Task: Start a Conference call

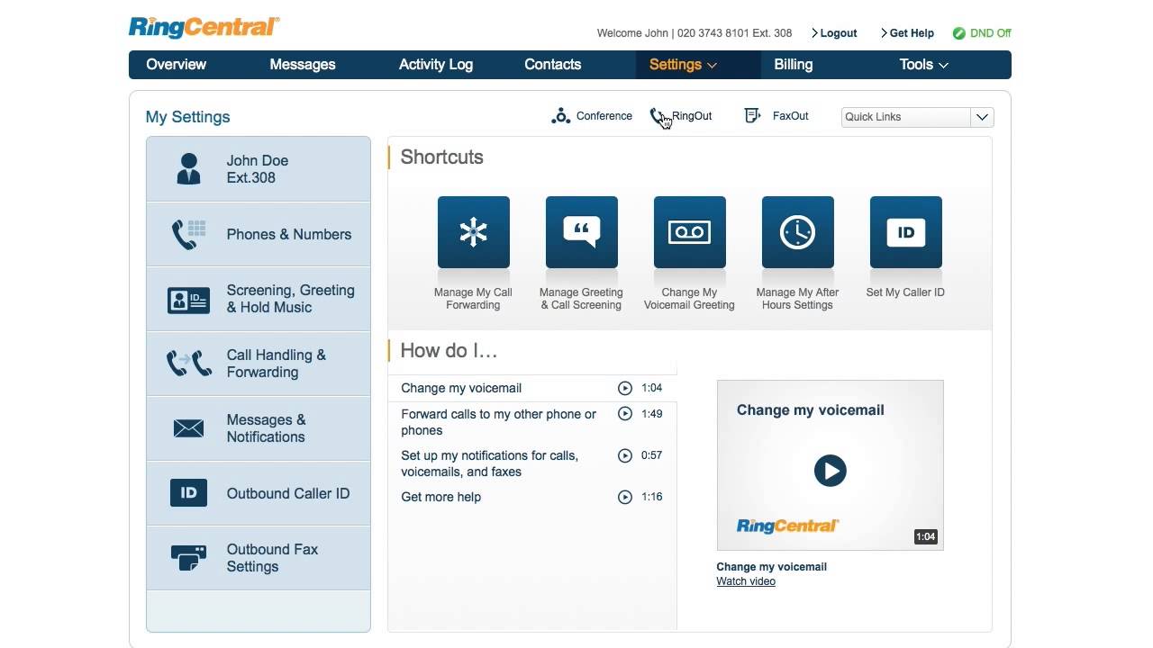Action: [x=592, y=115]
